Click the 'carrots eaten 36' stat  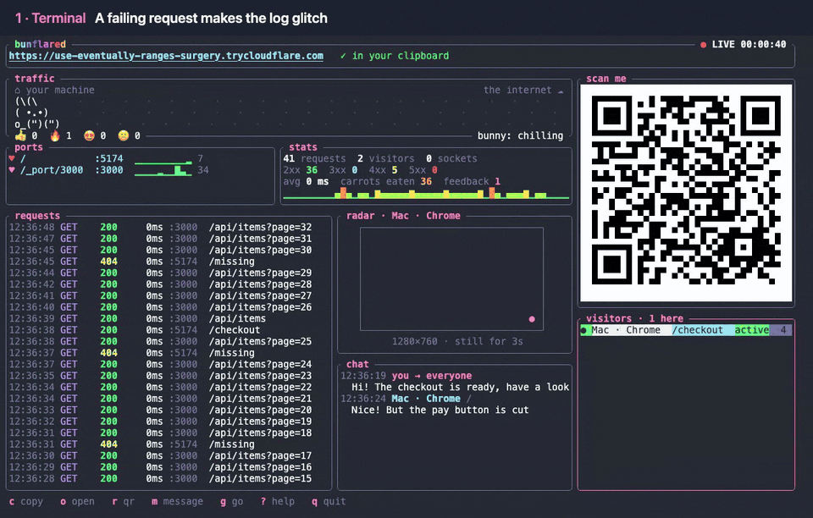(x=386, y=181)
